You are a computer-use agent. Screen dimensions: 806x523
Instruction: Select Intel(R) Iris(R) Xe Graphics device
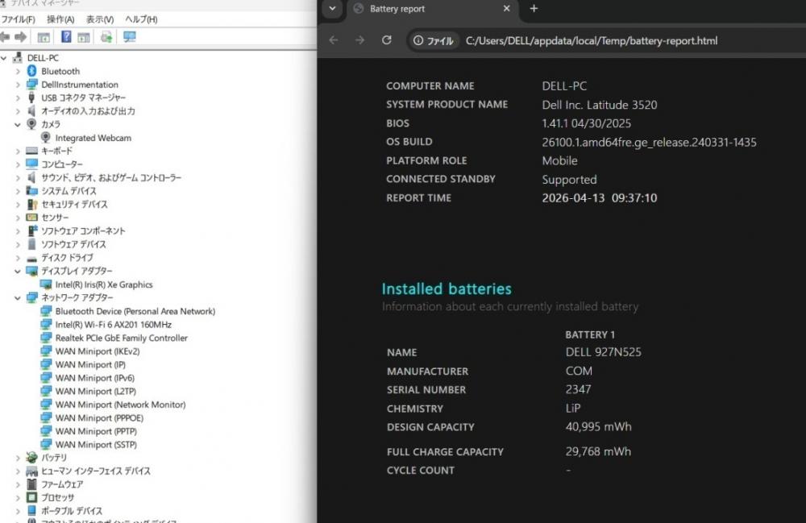pos(103,284)
